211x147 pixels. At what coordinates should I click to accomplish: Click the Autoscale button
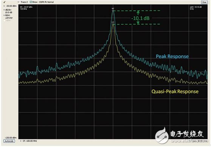[9, 141]
